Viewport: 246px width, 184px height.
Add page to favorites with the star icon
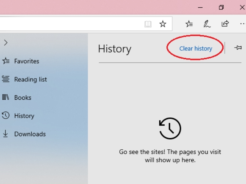pyautogui.click(x=163, y=24)
